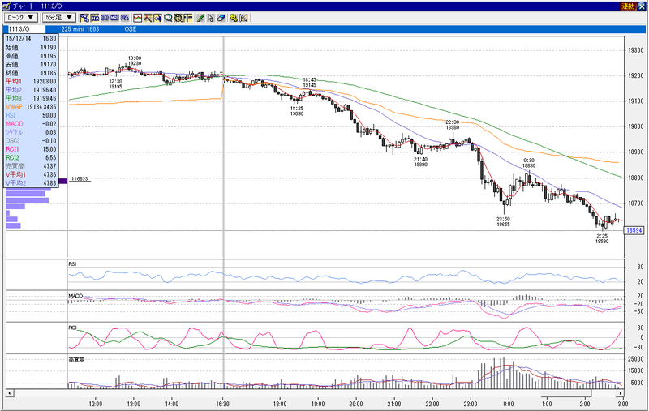Select the green pencil drawing tool
649x411 pixels.
click(x=200, y=18)
